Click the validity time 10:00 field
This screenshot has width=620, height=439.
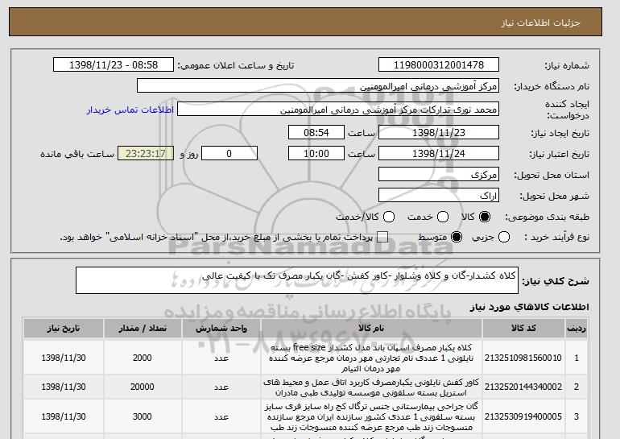[316, 154]
